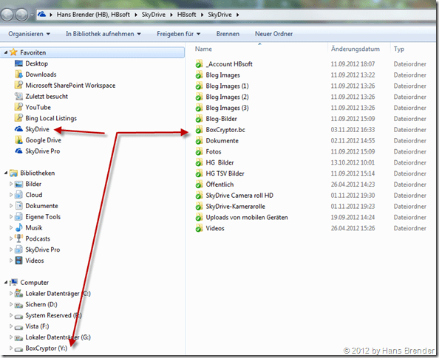Viewport: 439px width, 358px height.
Task: Click Hans Brender (HB), HBsoft breadcrumb
Action: 93,15
